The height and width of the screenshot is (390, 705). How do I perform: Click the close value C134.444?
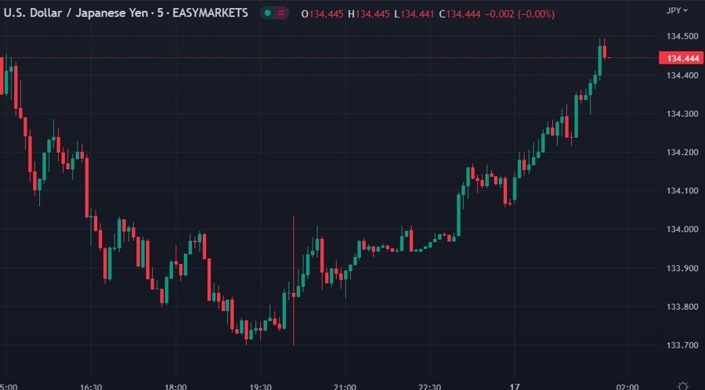pos(460,14)
